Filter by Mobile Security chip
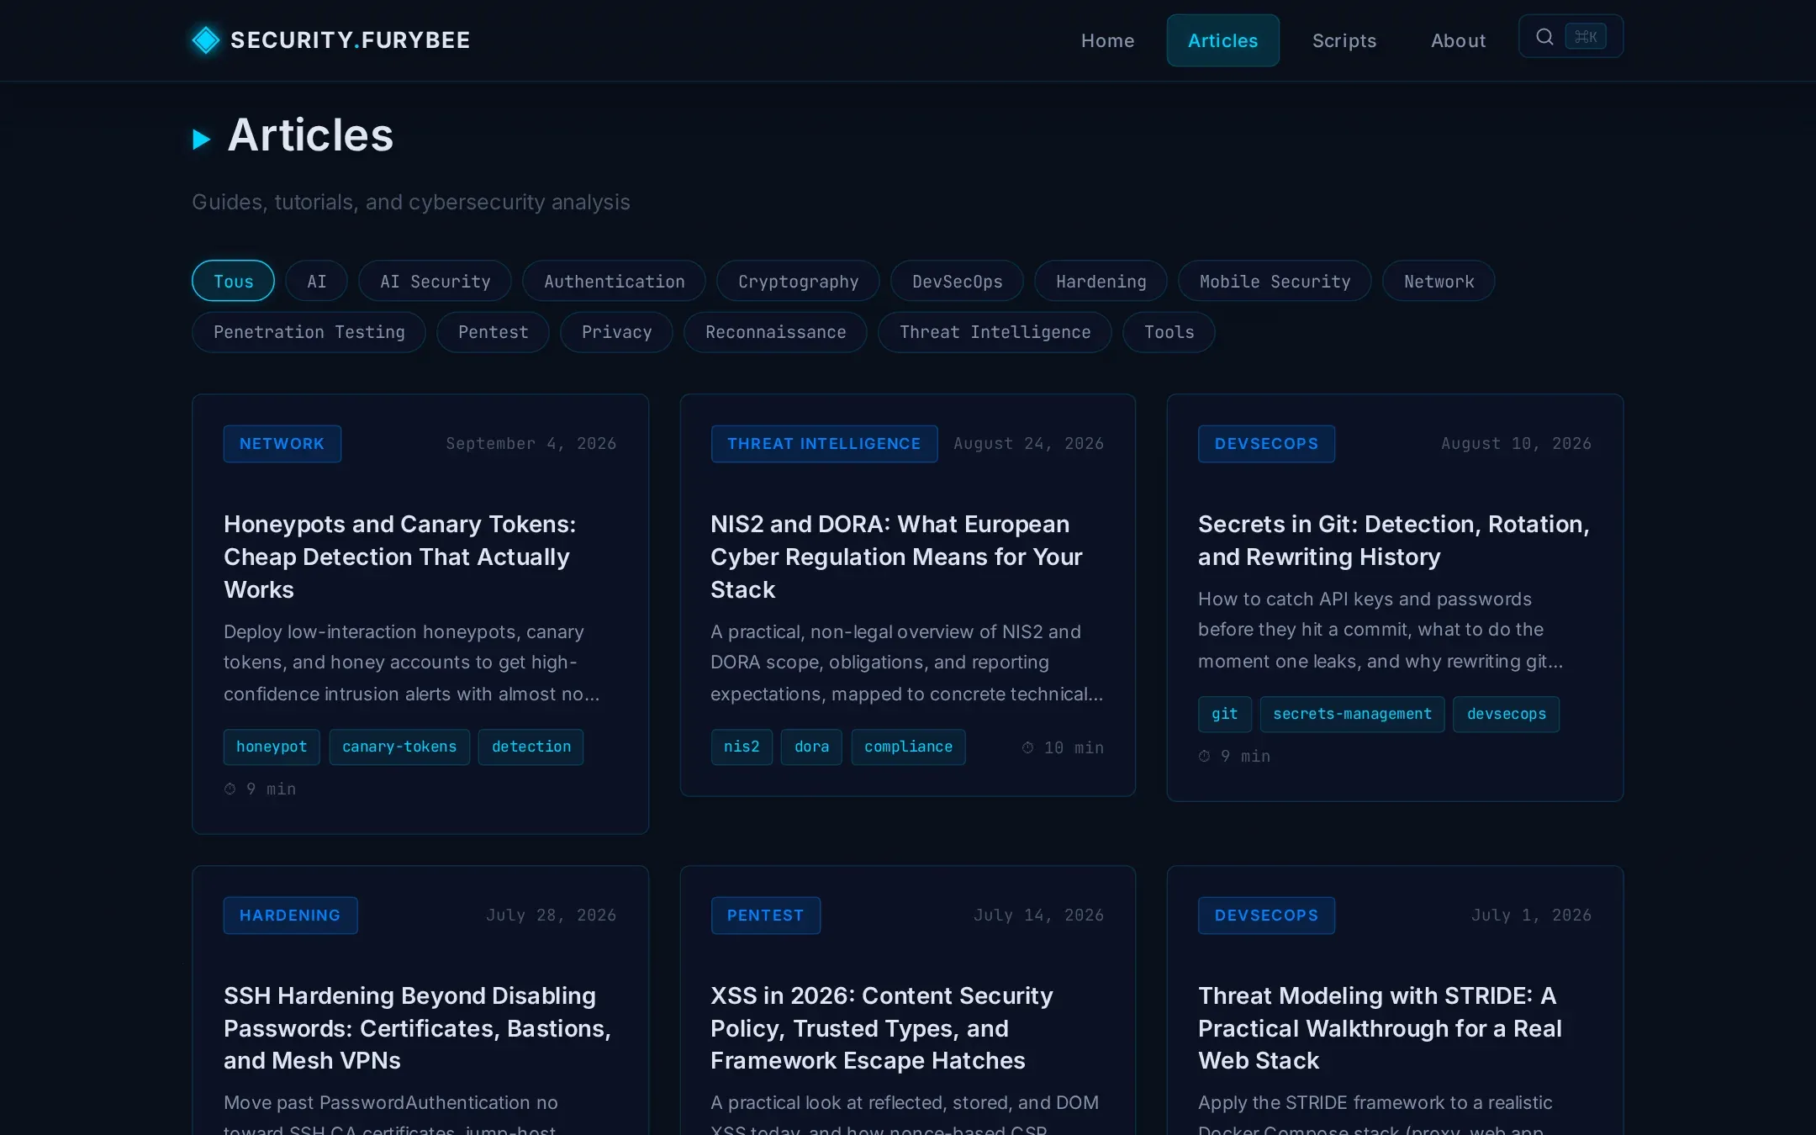Viewport: 1816px width, 1135px height. 1275,281
